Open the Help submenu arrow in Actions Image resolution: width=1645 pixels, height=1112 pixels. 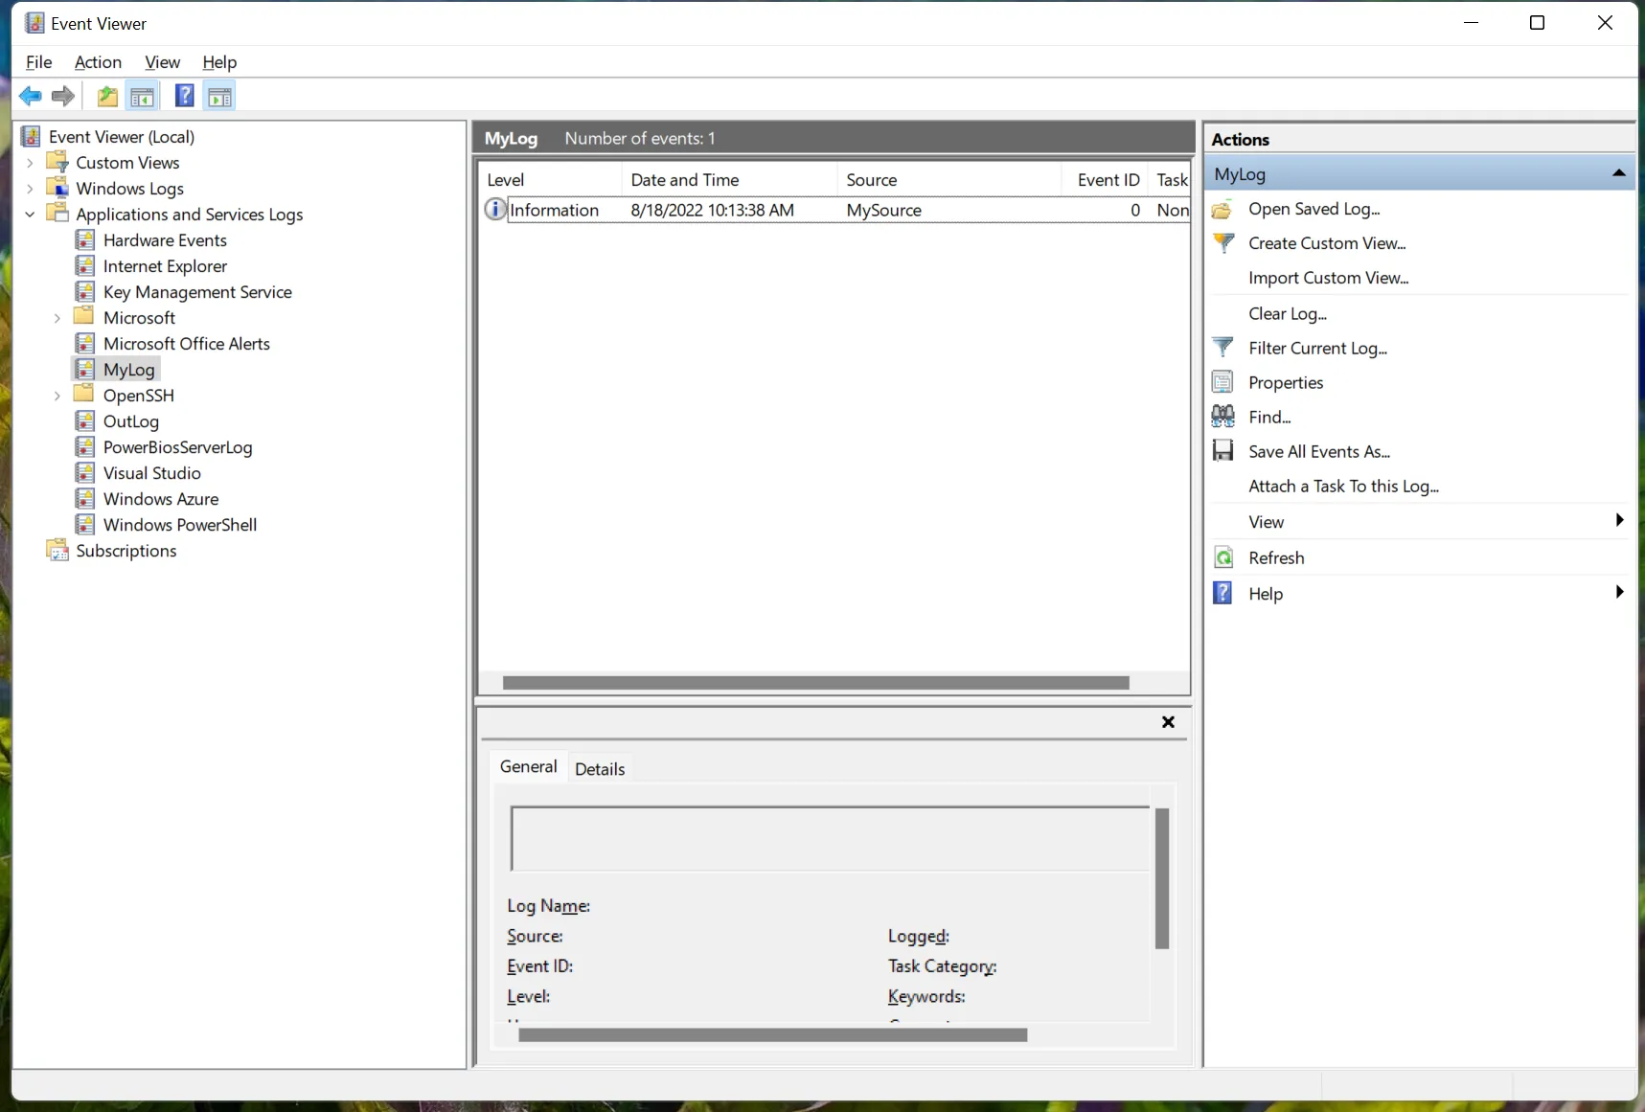tap(1619, 592)
